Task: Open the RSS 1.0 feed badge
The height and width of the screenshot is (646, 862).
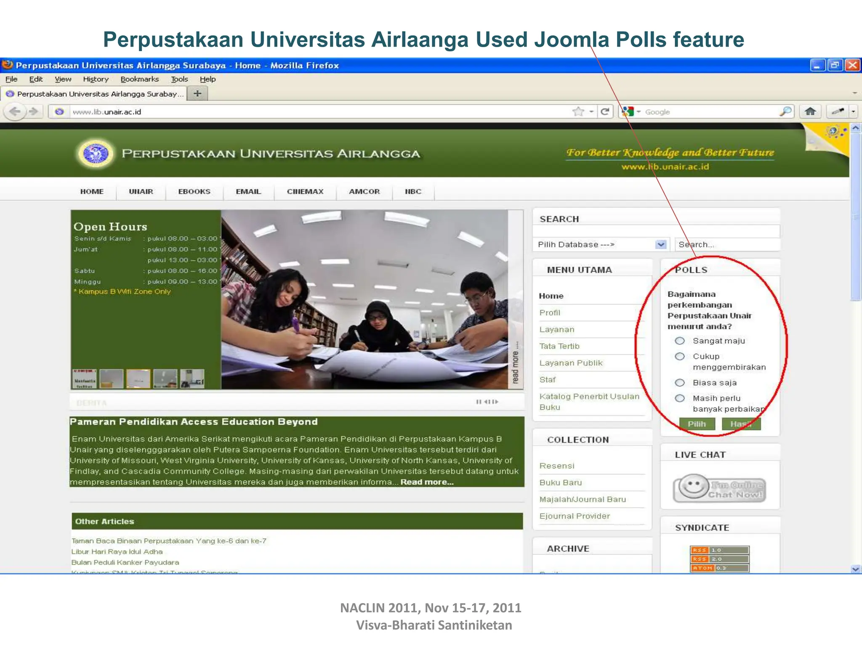Action: [719, 550]
